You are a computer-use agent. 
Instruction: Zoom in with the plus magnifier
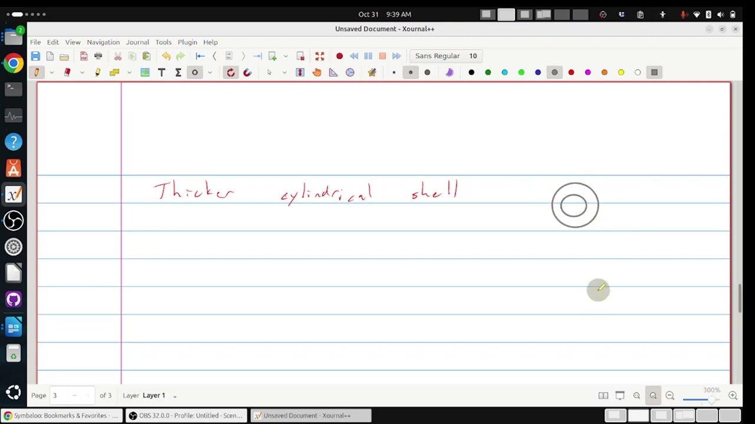[733, 396]
